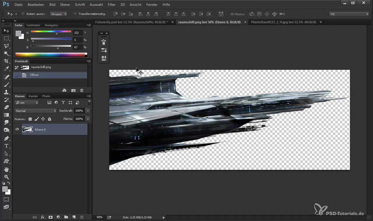The width and height of the screenshot is (373, 221).
Task: Open the Datei menu
Action: pos(18,5)
